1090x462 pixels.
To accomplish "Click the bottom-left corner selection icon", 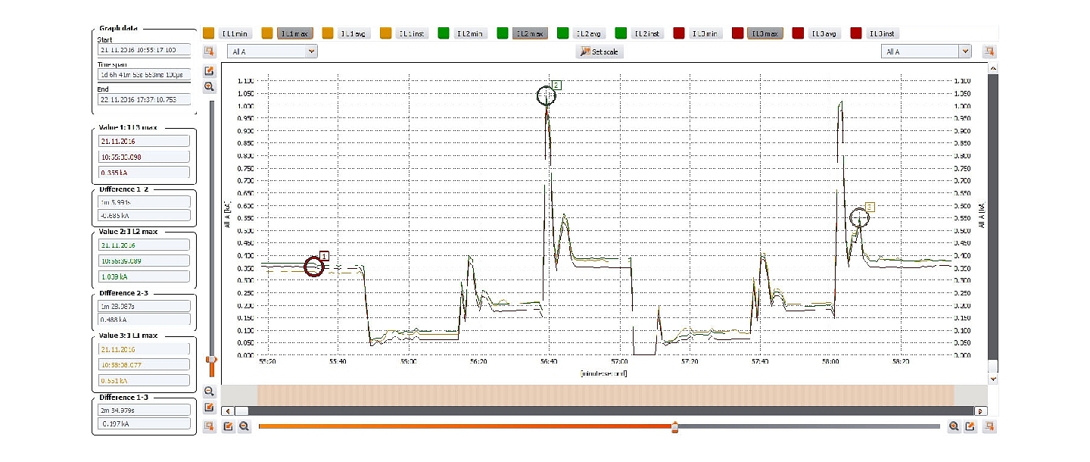I will (210, 426).
